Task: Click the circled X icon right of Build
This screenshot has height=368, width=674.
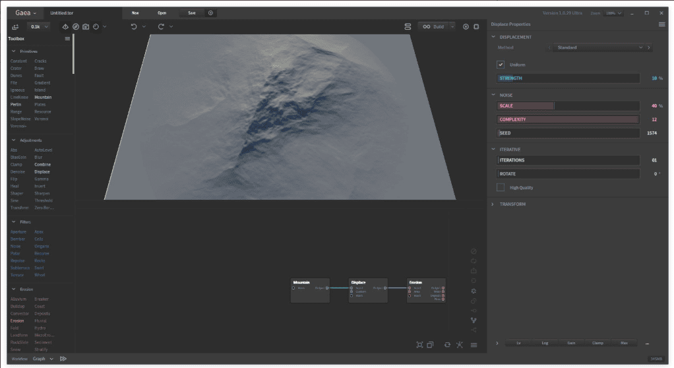Action: tap(466, 26)
